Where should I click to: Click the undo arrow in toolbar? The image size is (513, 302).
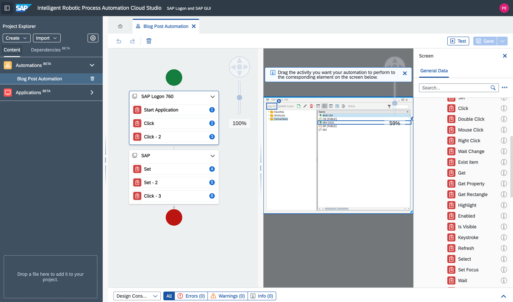pos(119,41)
